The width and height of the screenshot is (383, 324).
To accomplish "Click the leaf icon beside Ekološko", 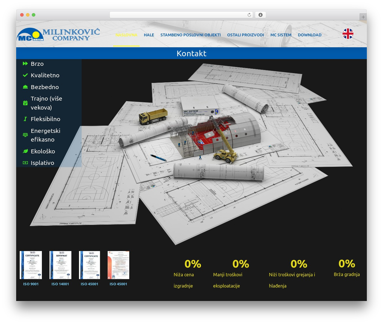I will click(25, 151).
